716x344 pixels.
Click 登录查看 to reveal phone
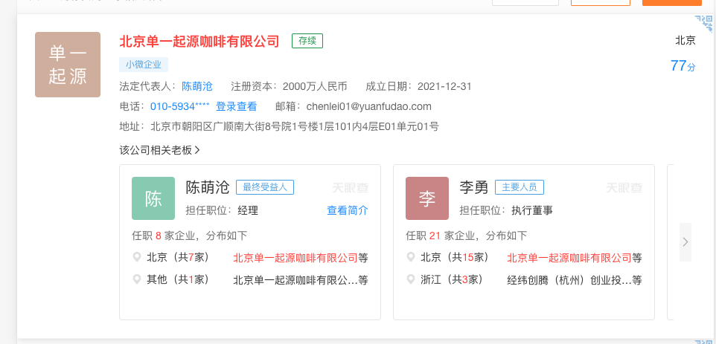click(x=237, y=106)
